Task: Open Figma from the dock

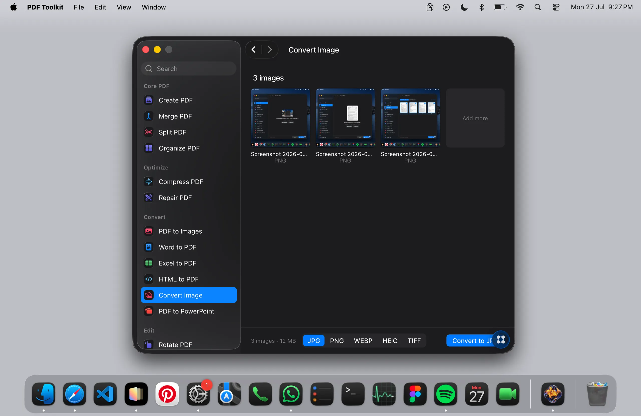Action: 415,394
